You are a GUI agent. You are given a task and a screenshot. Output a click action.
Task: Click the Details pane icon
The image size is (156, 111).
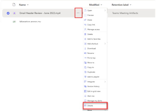point(85,106)
